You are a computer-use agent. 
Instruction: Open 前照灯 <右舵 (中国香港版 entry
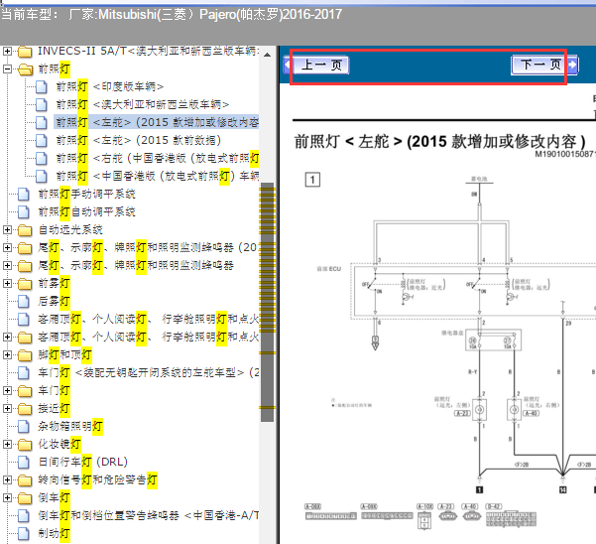(x=157, y=158)
